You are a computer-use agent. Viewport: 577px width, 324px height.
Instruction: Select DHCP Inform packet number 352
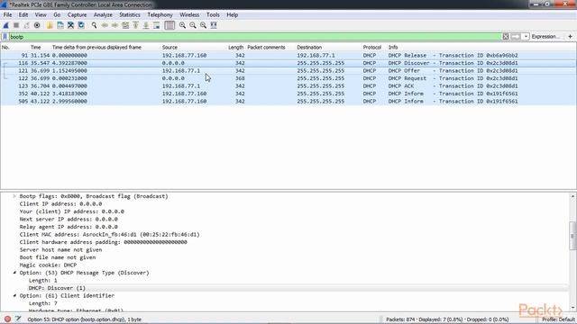tap(288, 94)
